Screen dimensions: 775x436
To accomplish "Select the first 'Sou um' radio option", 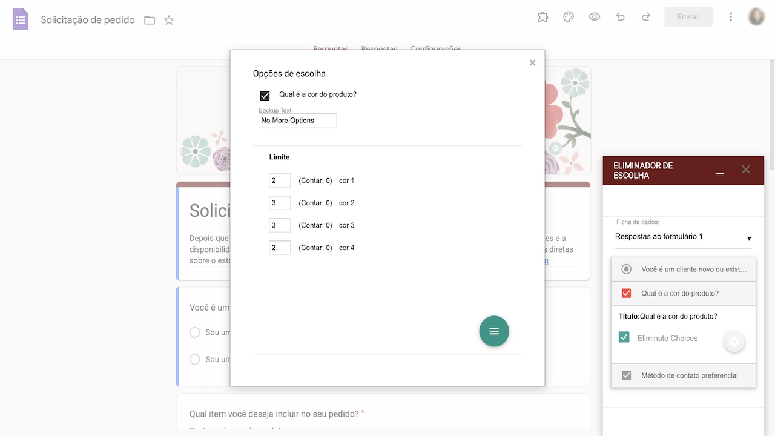I will pos(195,332).
